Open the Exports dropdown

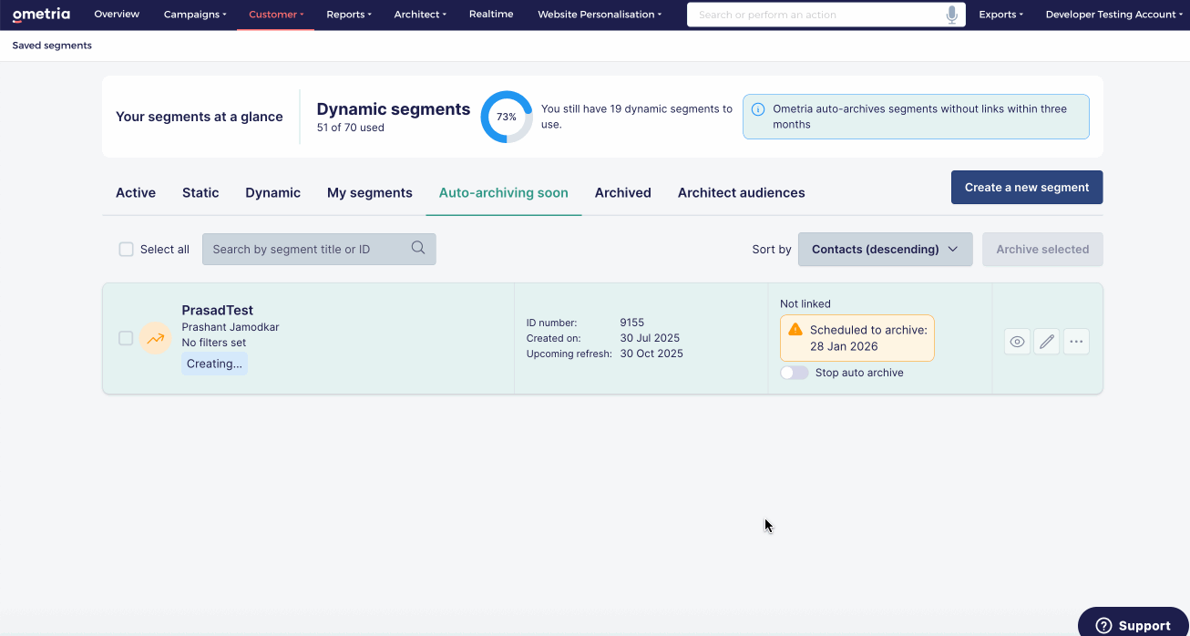1000,15
